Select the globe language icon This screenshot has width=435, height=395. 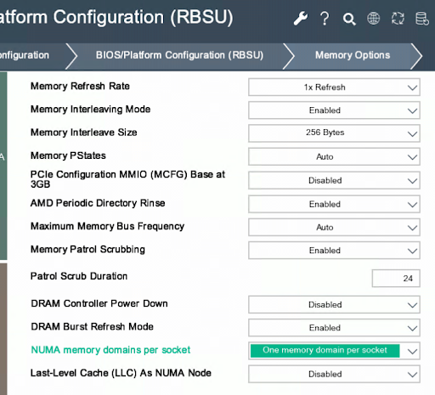pyautogui.click(x=373, y=19)
